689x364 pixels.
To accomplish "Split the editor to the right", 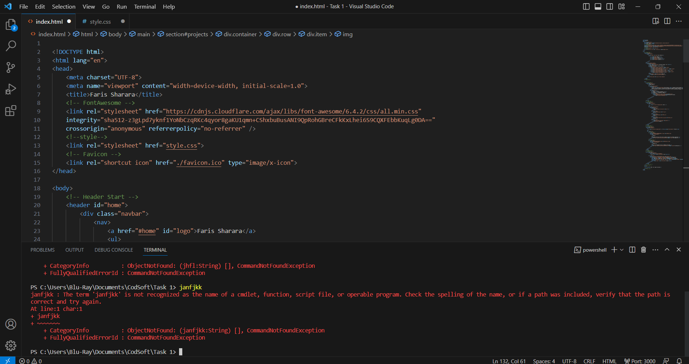I will [x=667, y=21].
